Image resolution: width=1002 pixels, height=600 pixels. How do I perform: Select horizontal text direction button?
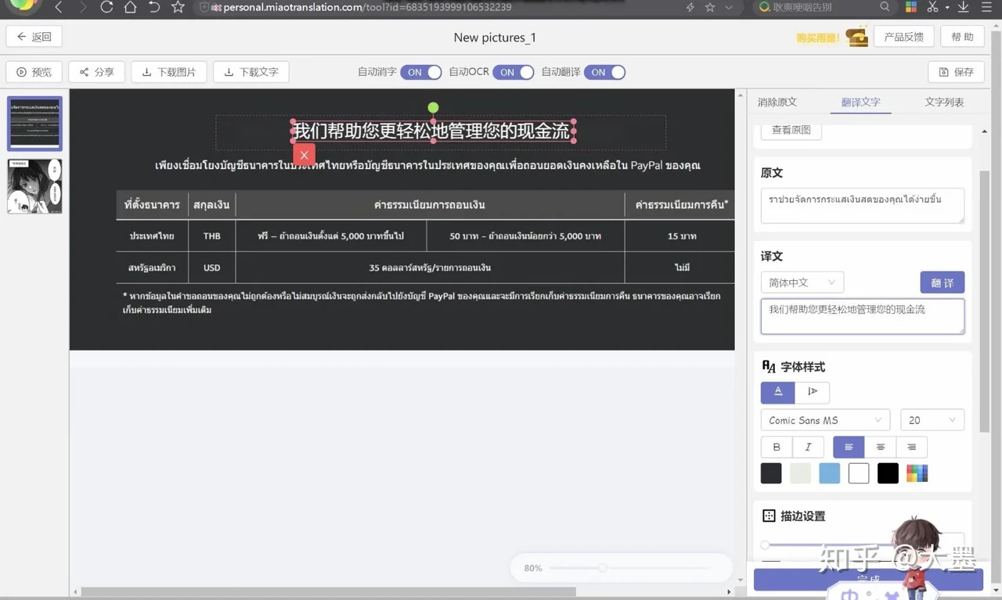click(778, 392)
